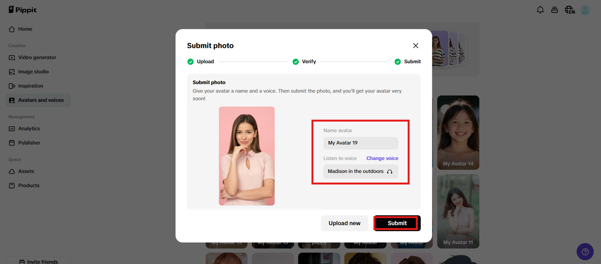The width and height of the screenshot is (601, 264).
Task: Click the Submit step checkmark
Action: point(398,61)
